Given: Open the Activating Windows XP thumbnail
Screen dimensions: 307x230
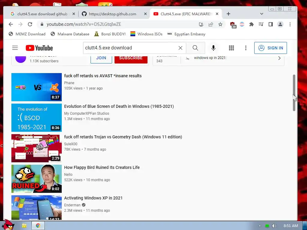Looking at the screenshot, I should tap(37, 207).
